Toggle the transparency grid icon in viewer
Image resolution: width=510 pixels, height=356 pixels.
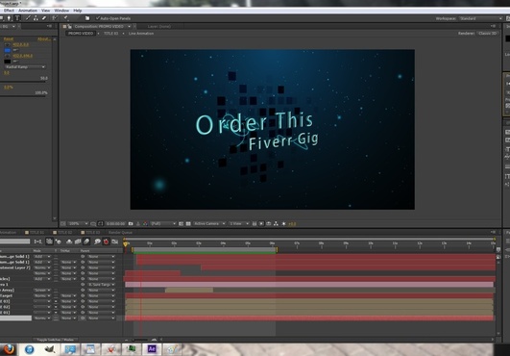click(188, 224)
